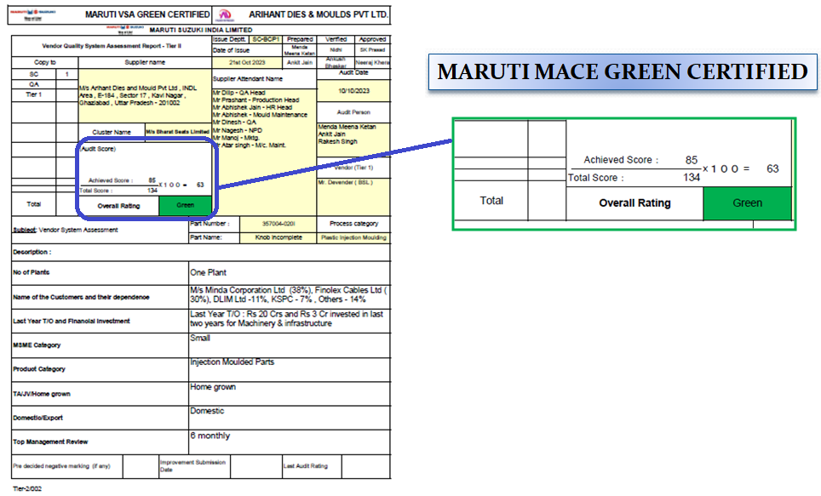Click the 'Approved' column header
The image size is (821, 496).
click(372, 39)
